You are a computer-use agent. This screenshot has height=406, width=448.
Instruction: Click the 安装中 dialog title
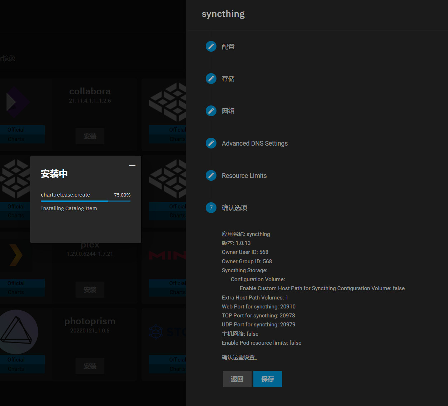click(x=54, y=174)
